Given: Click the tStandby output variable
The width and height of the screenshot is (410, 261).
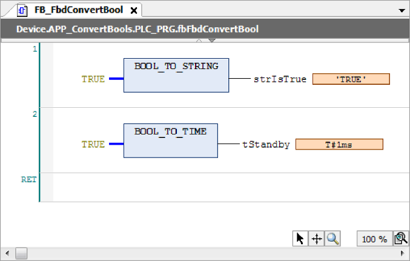Looking at the screenshot, I should click(x=266, y=145).
